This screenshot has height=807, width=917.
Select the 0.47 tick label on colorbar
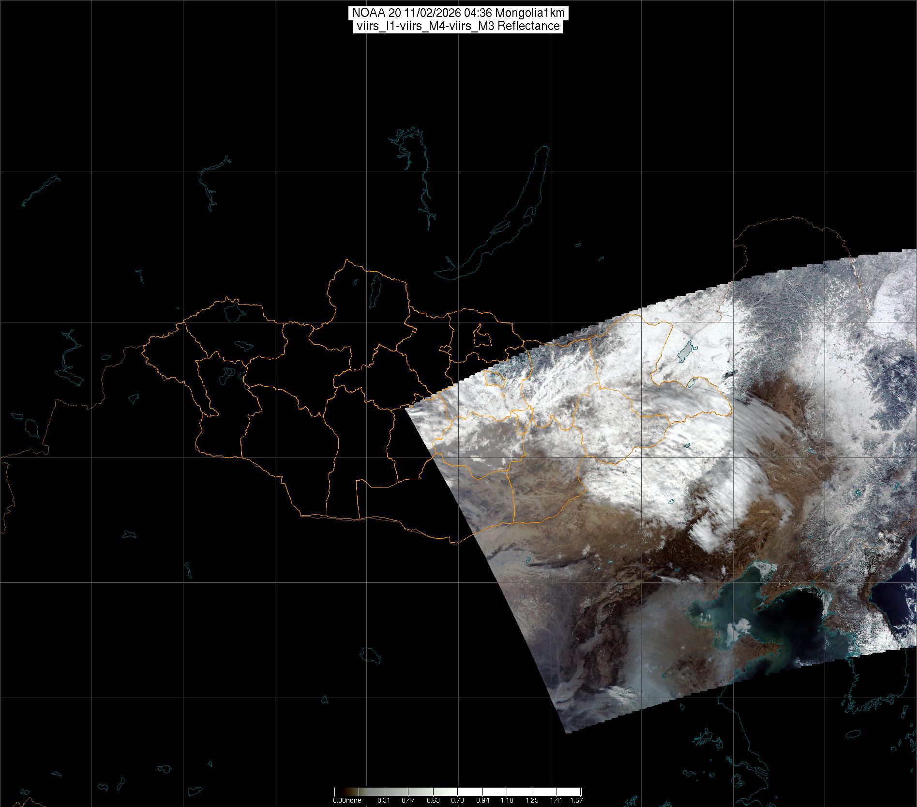pyautogui.click(x=408, y=800)
